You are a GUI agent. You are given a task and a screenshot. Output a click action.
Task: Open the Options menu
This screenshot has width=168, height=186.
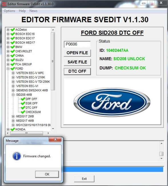click(x=9, y=11)
